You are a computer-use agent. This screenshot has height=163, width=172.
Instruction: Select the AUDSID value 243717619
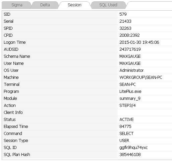pos(130,49)
